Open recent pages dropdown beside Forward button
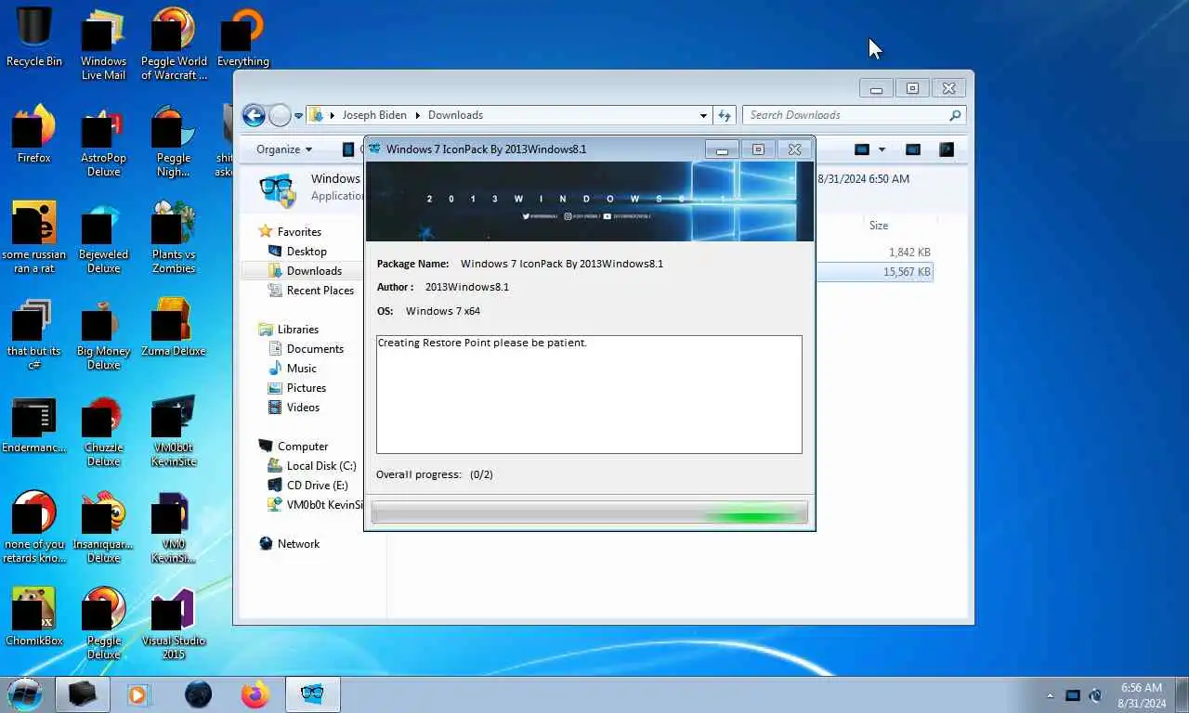The height and width of the screenshot is (713, 1189). pyautogui.click(x=298, y=116)
